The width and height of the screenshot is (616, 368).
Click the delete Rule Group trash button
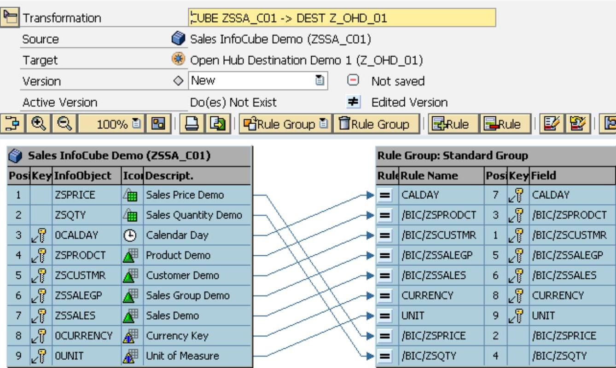pos(376,124)
